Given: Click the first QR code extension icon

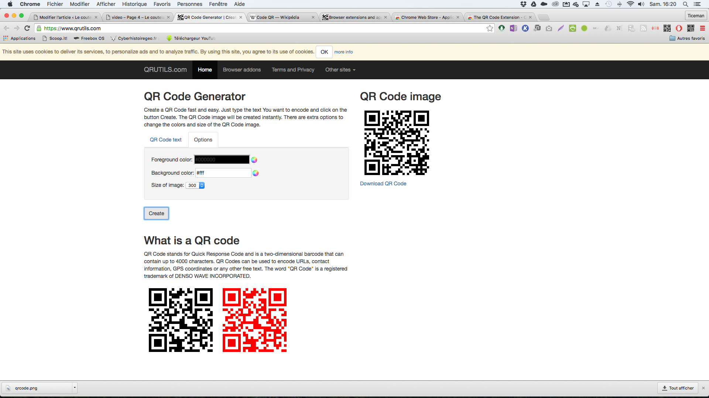Looking at the screenshot, I should [667, 28].
